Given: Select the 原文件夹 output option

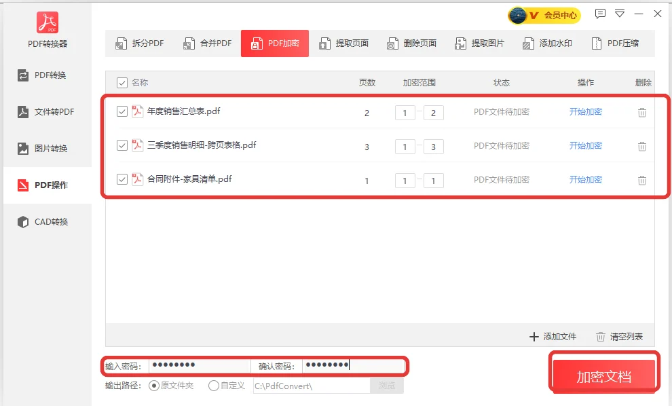Looking at the screenshot, I should (171, 386).
